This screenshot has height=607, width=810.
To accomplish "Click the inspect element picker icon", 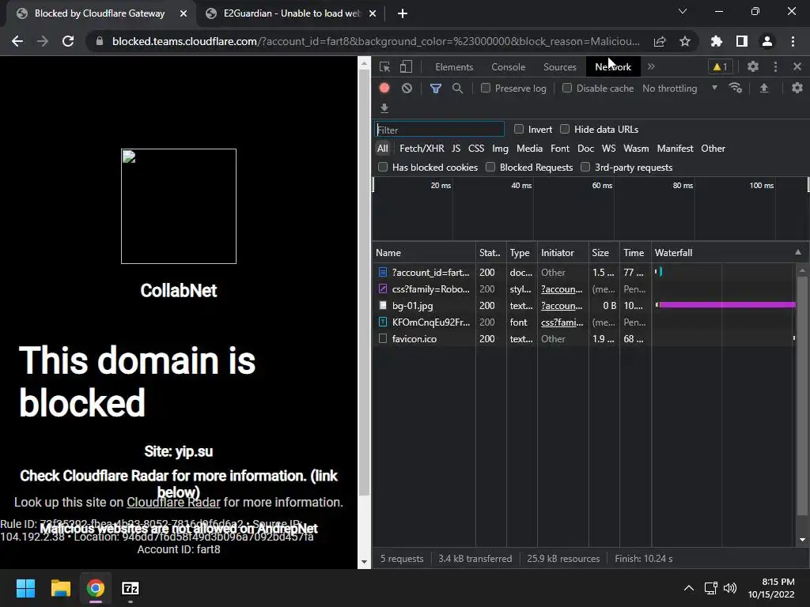I will coord(384,66).
